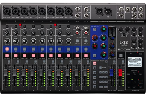Click the channel strip PAN knob
148x97 pixels.
pos(95,46)
